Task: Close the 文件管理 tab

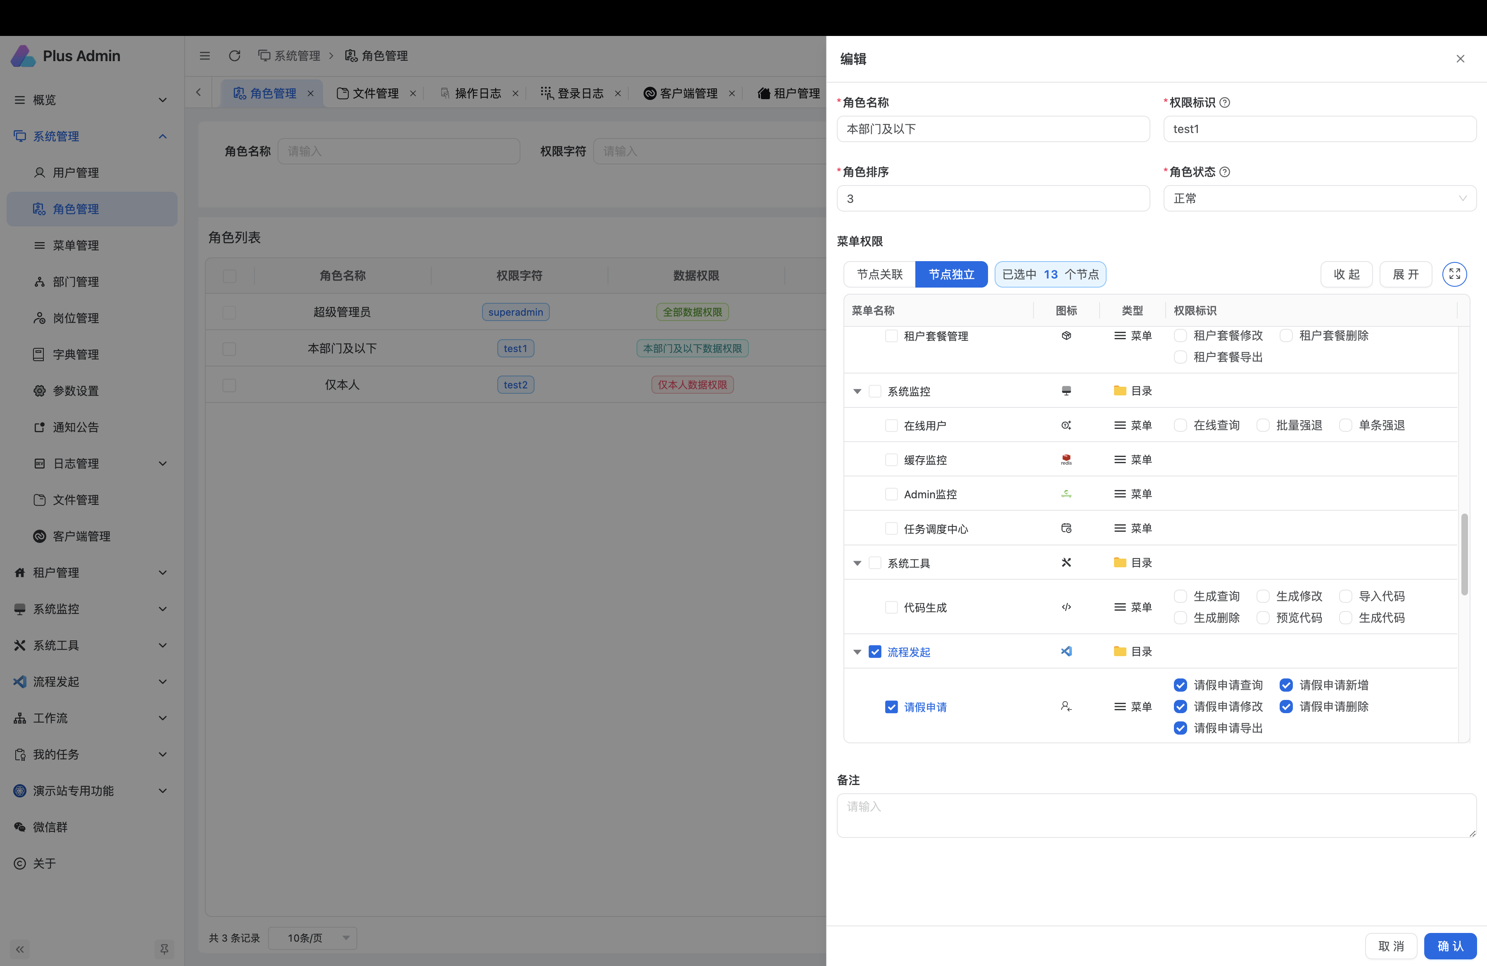Action: pos(413,93)
